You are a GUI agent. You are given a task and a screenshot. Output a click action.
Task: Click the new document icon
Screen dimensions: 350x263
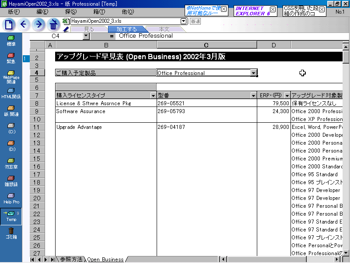pyautogui.click(x=9, y=25)
